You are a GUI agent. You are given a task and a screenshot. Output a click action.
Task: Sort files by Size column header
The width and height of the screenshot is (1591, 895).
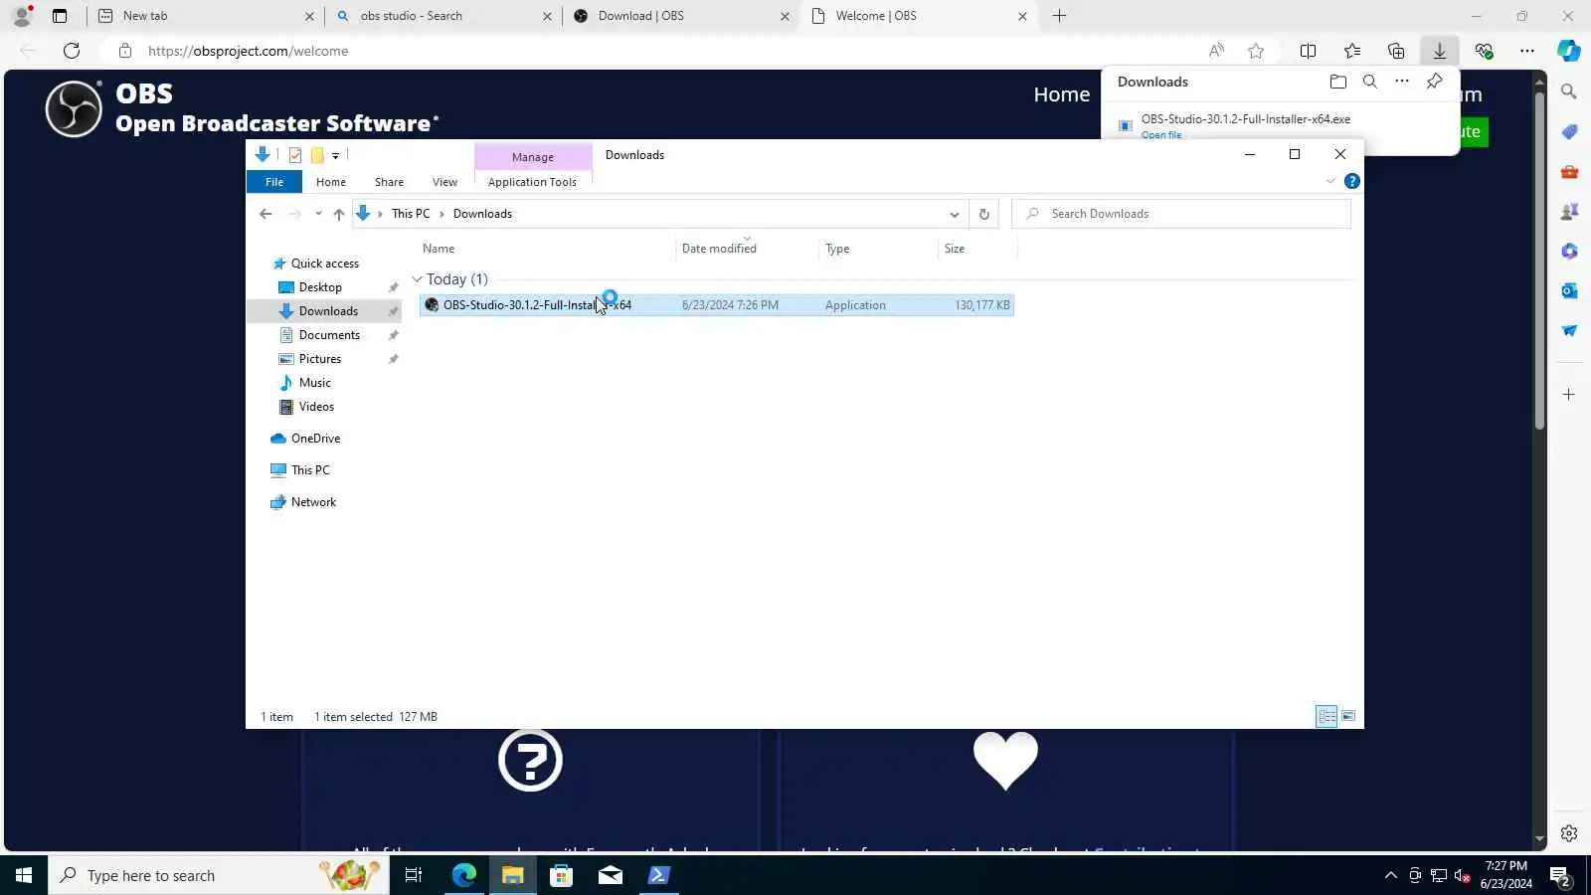pos(977,249)
